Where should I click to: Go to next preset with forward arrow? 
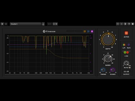(x=6, y=24)
